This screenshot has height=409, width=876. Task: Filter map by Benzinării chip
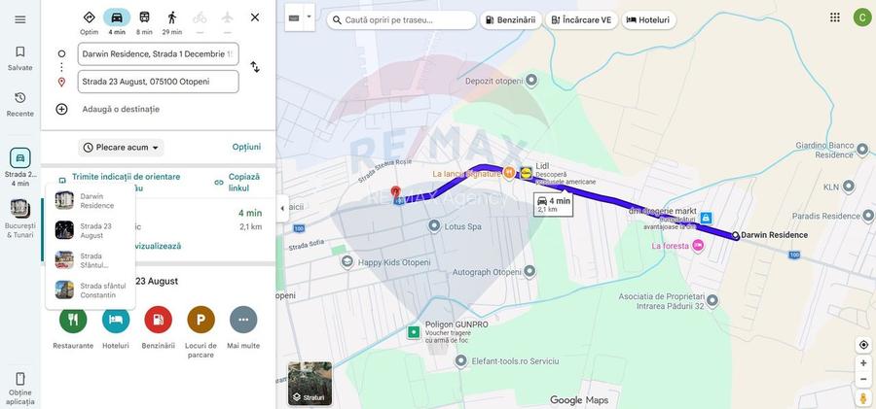click(510, 19)
